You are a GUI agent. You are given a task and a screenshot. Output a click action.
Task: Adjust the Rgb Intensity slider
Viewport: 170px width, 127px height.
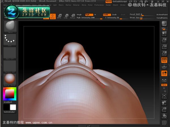point(90,18)
